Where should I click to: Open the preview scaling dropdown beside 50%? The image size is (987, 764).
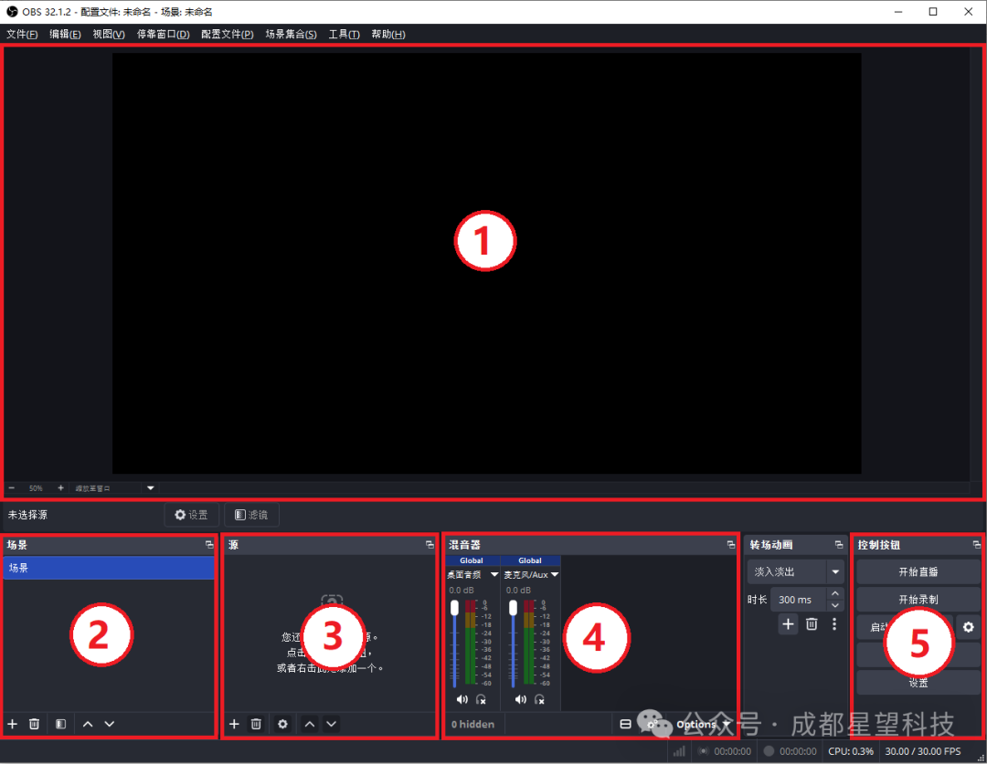pyautogui.click(x=151, y=488)
